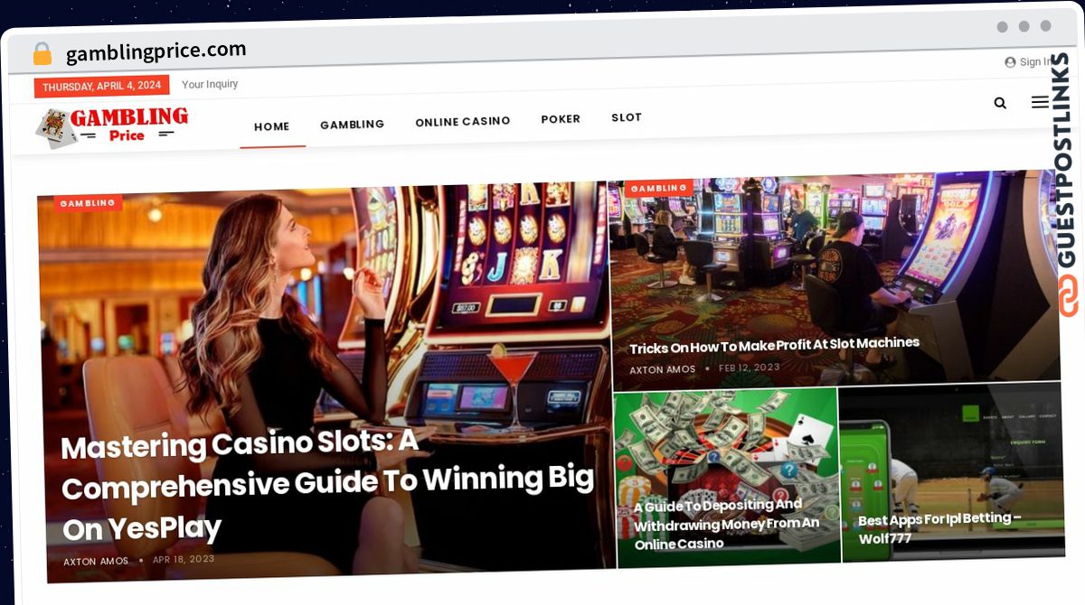Click the Thursday, April 4, 2024 date badge
Viewport: 1085px width, 605px height.
[101, 87]
